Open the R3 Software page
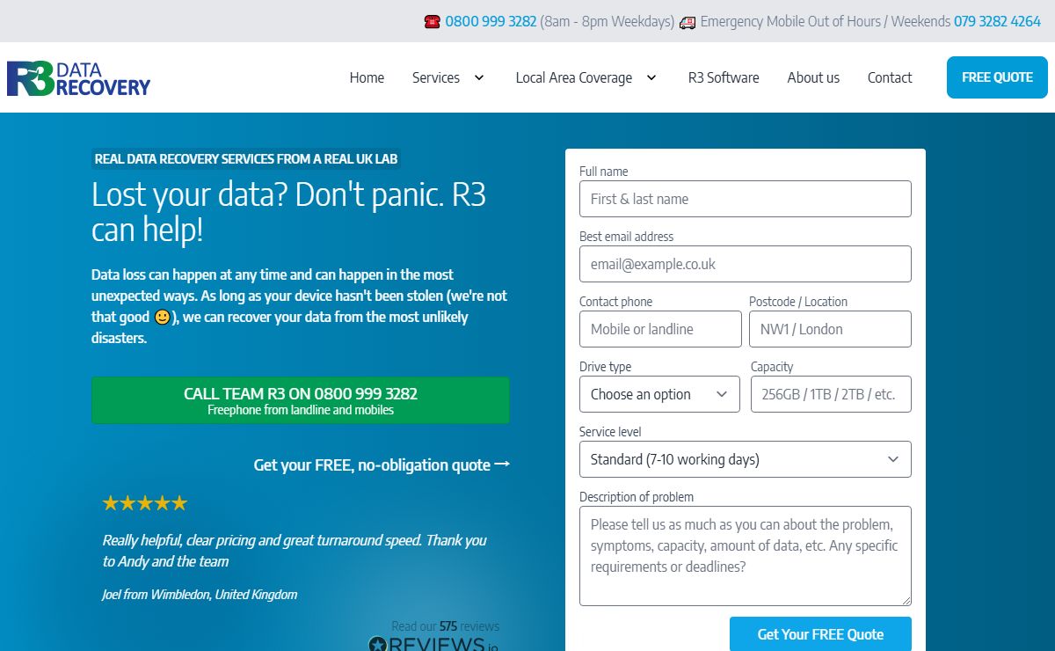Viewport: 1055px width, 651px height. [x=723, y=77]
